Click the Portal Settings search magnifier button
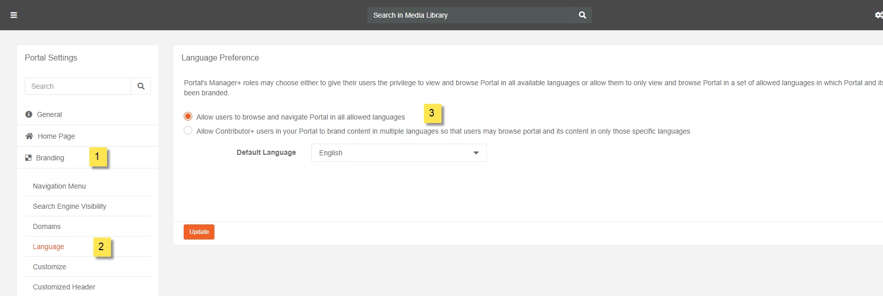This screenshot has width=883, height=296. 141,86
